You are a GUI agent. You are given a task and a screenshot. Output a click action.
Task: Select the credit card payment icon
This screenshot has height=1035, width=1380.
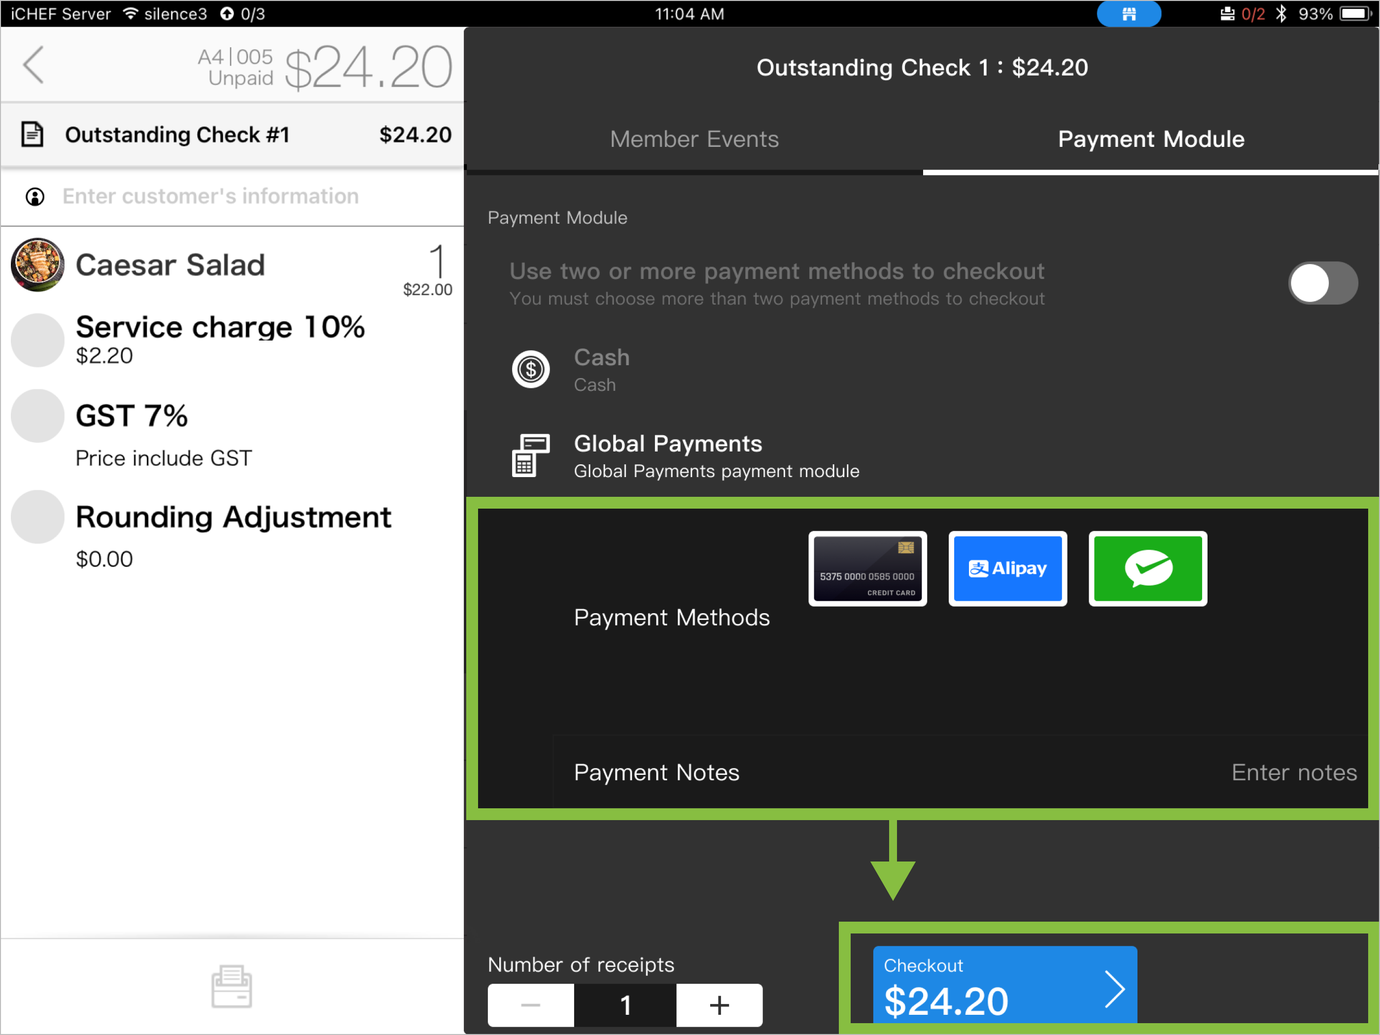point(867,568)
